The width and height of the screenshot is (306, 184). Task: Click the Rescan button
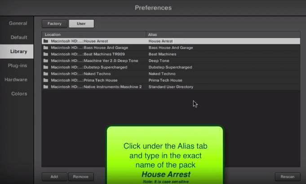[288, 176]
